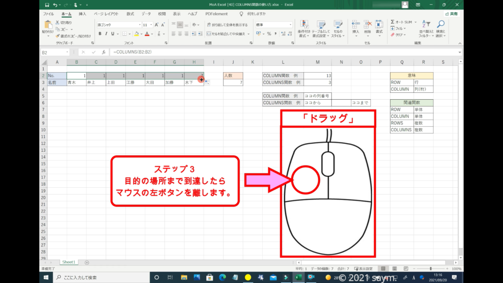Open conditional formatting (条件付き書式)
Viewport: 503px width, 283px height.
click(x=304, y=28)
